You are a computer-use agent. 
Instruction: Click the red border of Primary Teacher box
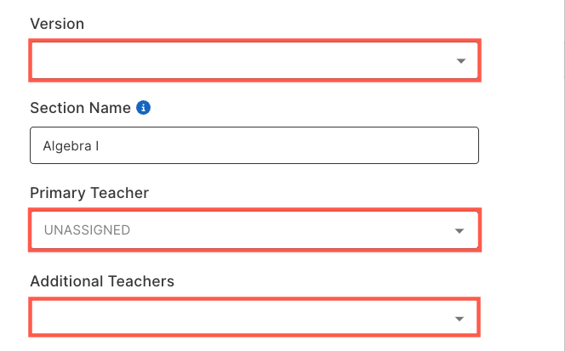coord(254,210)
